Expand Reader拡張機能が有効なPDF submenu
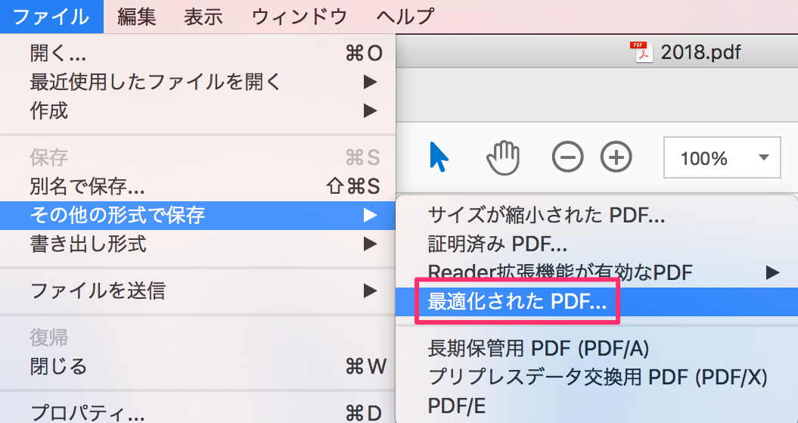Image resolution: width=798 pixels, height=423 pixels. pos(597,272)
